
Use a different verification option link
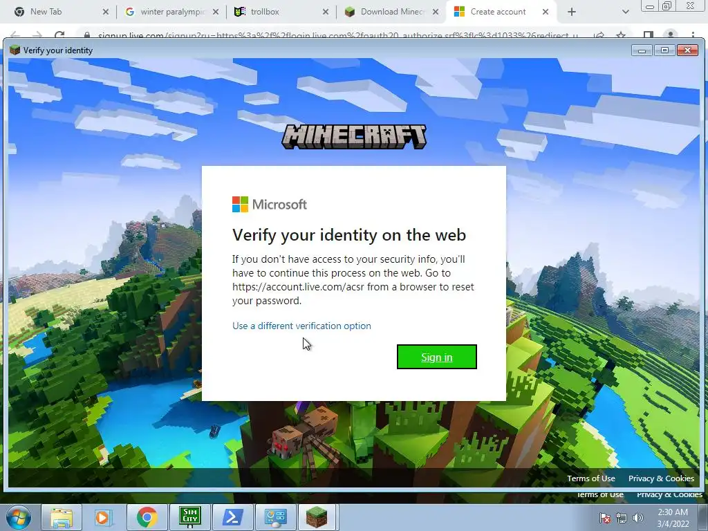click(301, 326)
